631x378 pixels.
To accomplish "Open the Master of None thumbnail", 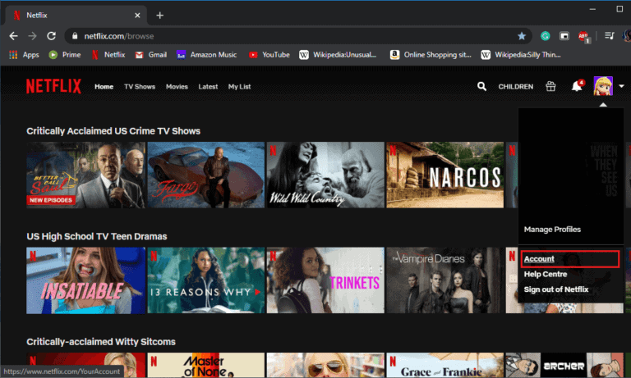I will [206, 365].
